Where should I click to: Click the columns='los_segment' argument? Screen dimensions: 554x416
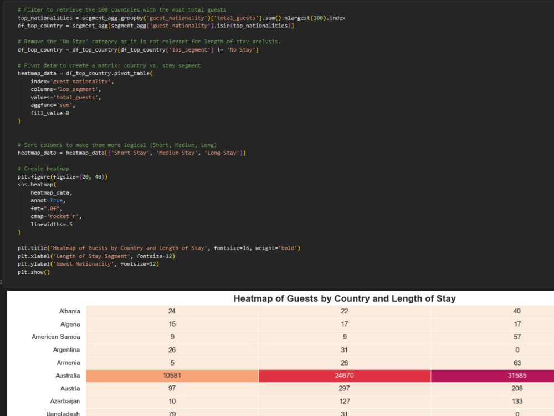click(66, 89)
